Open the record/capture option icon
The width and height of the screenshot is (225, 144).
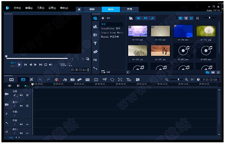point(57,80)
